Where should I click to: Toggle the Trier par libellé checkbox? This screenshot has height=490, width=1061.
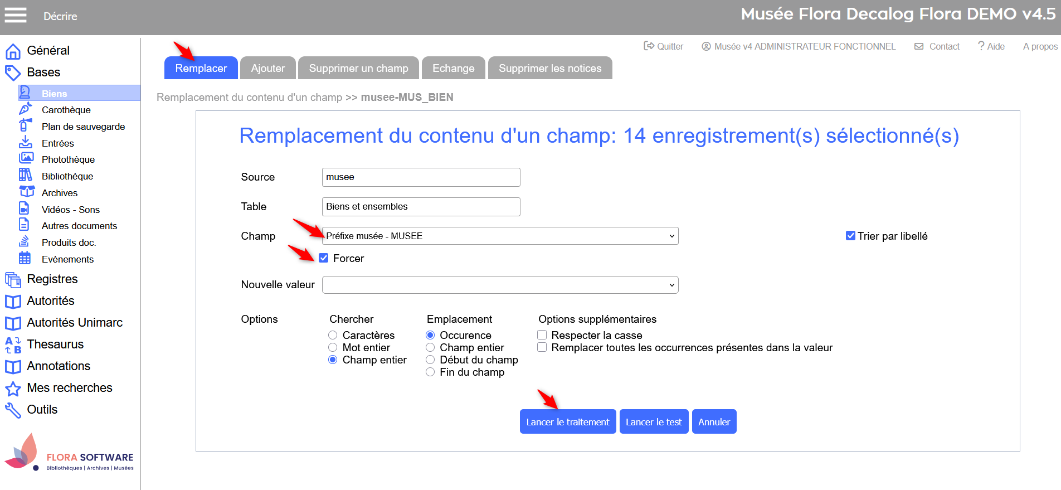[x=850, y=236]
